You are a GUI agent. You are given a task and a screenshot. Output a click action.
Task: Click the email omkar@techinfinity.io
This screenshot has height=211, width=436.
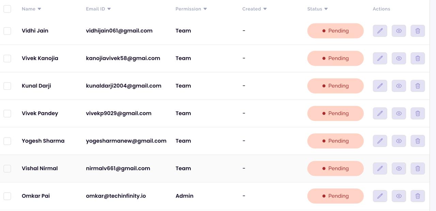[116, 196]
